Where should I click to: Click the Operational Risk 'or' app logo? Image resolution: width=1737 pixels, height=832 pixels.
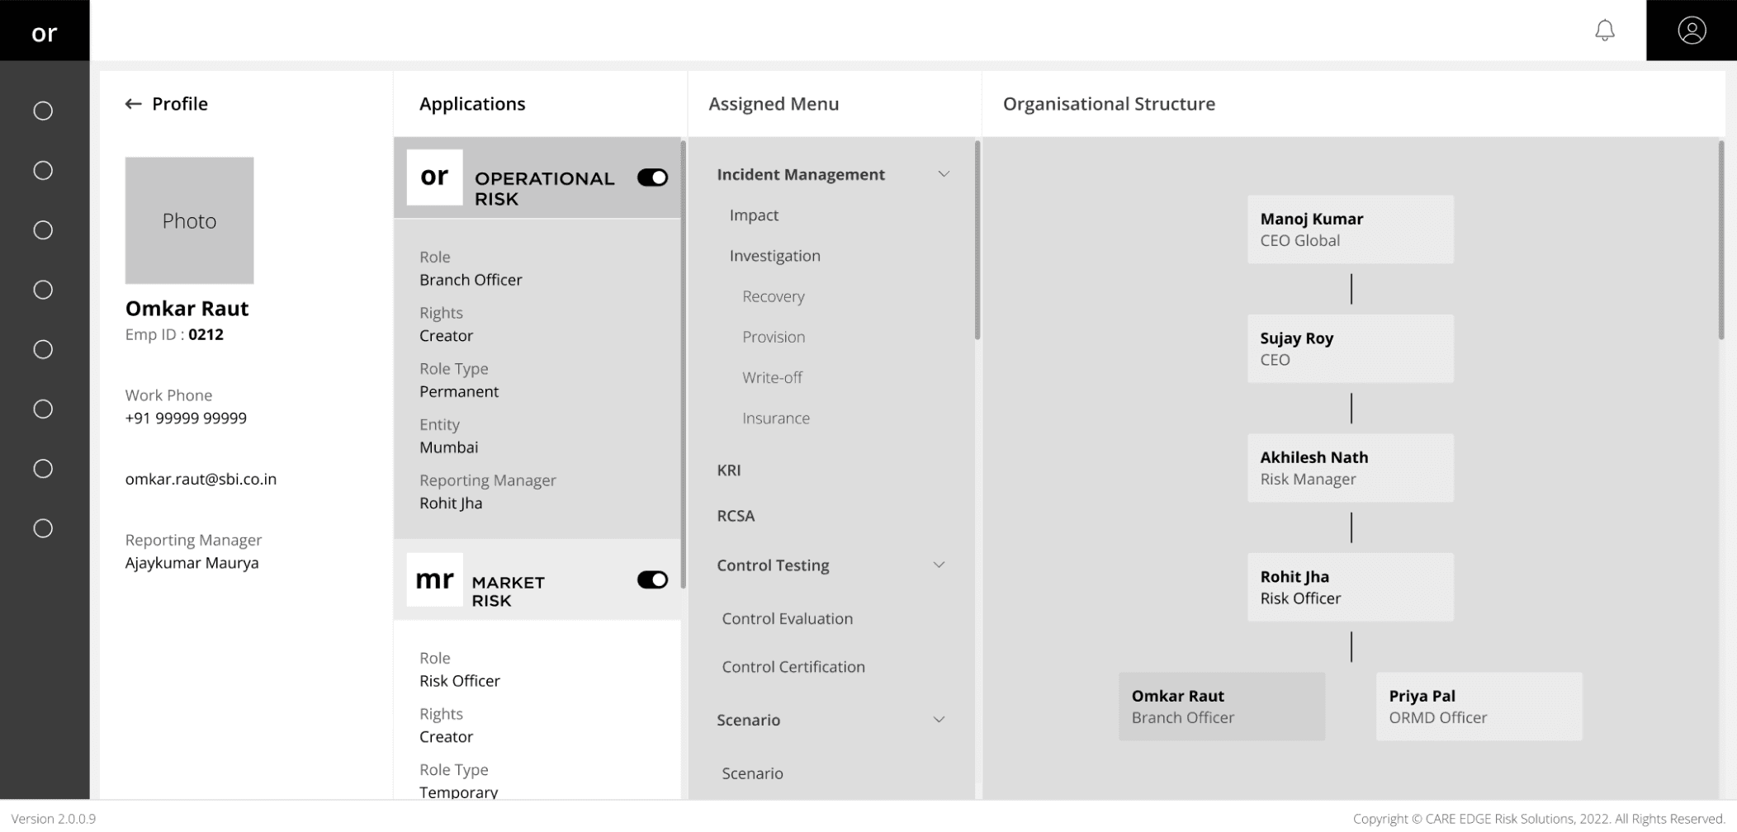[435, 177]
